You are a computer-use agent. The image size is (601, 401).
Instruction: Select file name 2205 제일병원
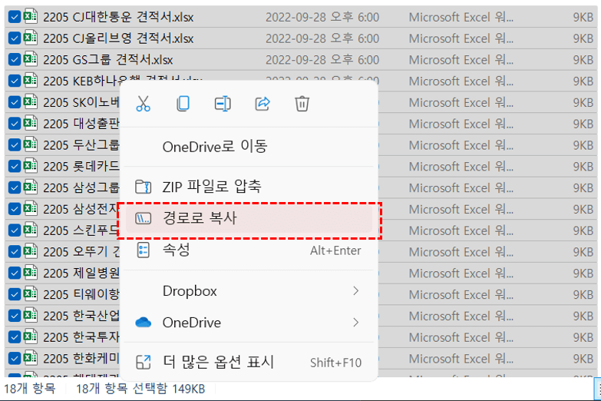[x=81, y=273]
